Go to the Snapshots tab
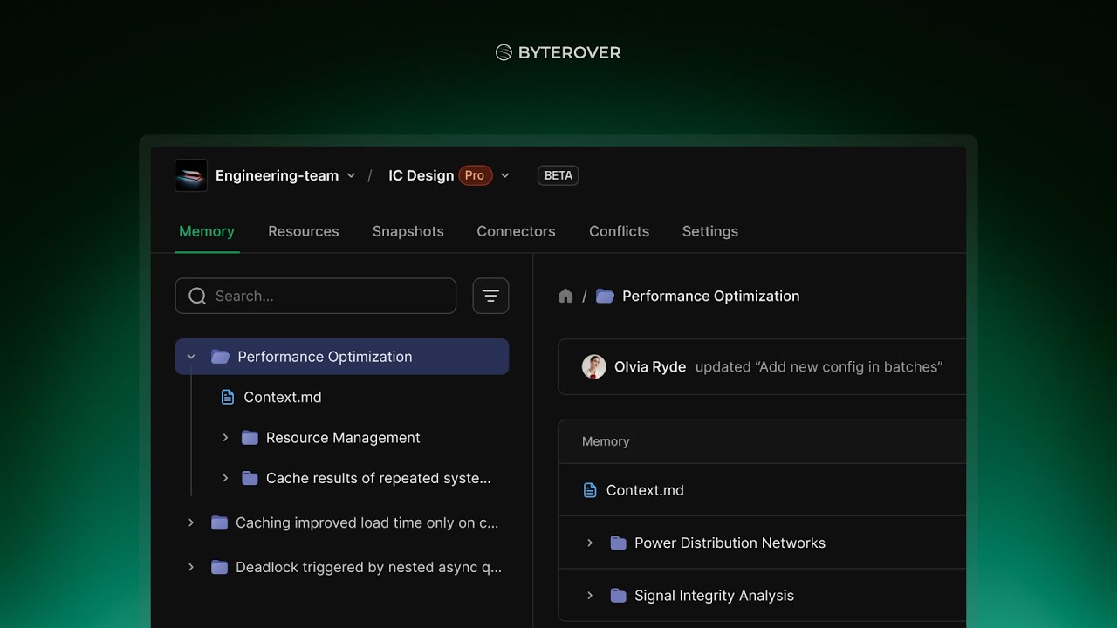This screenshot has height=628, width=1117. pyautogui.click(x=408, y=231)
